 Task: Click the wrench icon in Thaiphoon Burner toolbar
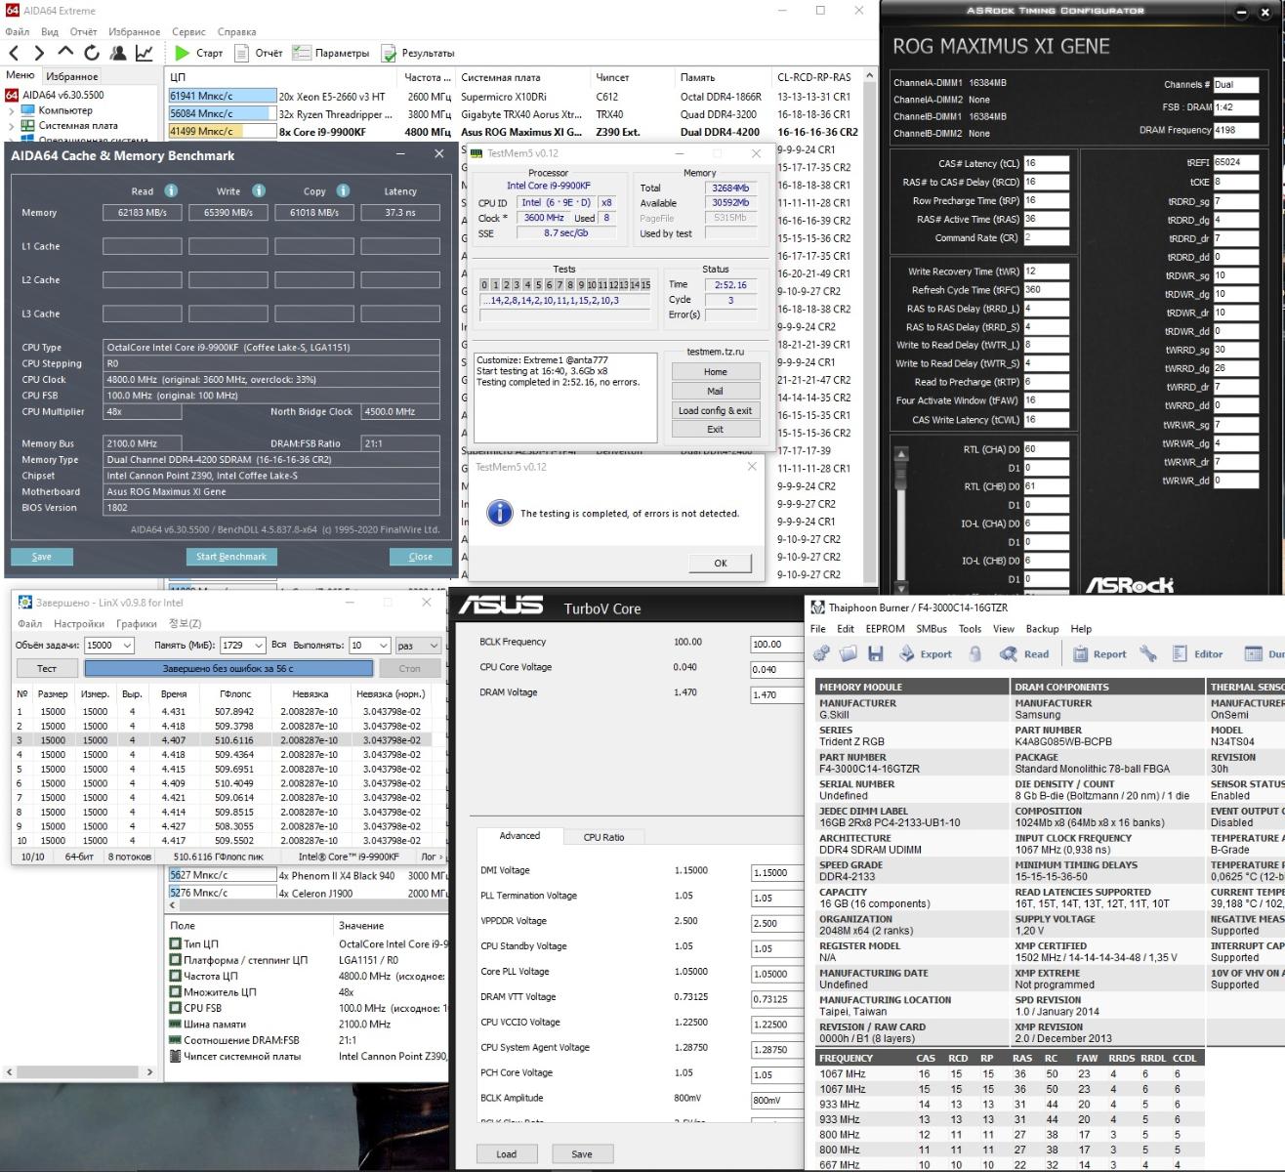pyautogui.click(x=1148, y=654)
